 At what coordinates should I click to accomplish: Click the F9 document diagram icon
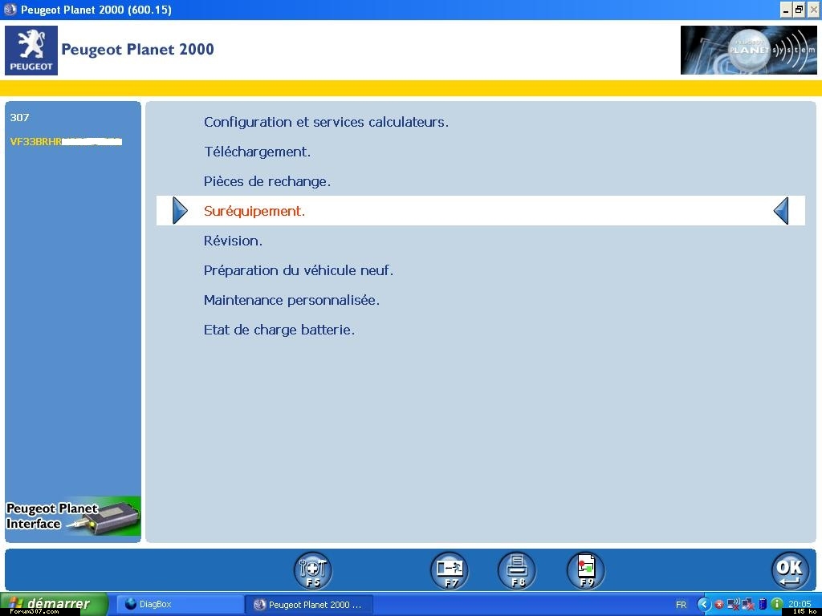click(586, 570)
